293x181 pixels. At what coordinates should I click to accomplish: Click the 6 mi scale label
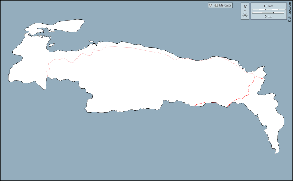(x=268, y=17)
